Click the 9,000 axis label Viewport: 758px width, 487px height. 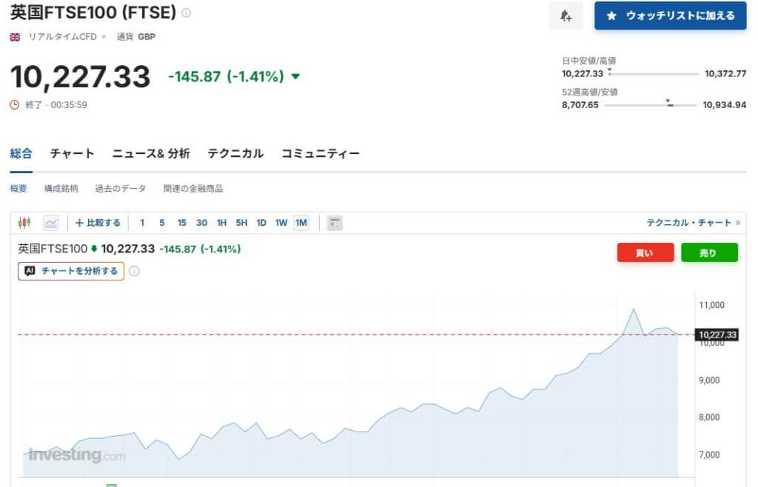709,380
